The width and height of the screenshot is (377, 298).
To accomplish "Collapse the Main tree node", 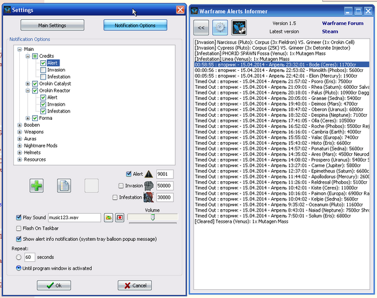I will (19, 49).
